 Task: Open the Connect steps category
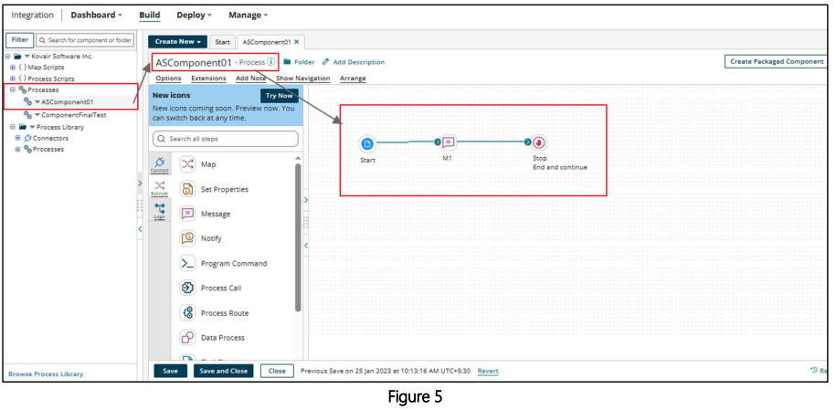click(x=159, y=164)
